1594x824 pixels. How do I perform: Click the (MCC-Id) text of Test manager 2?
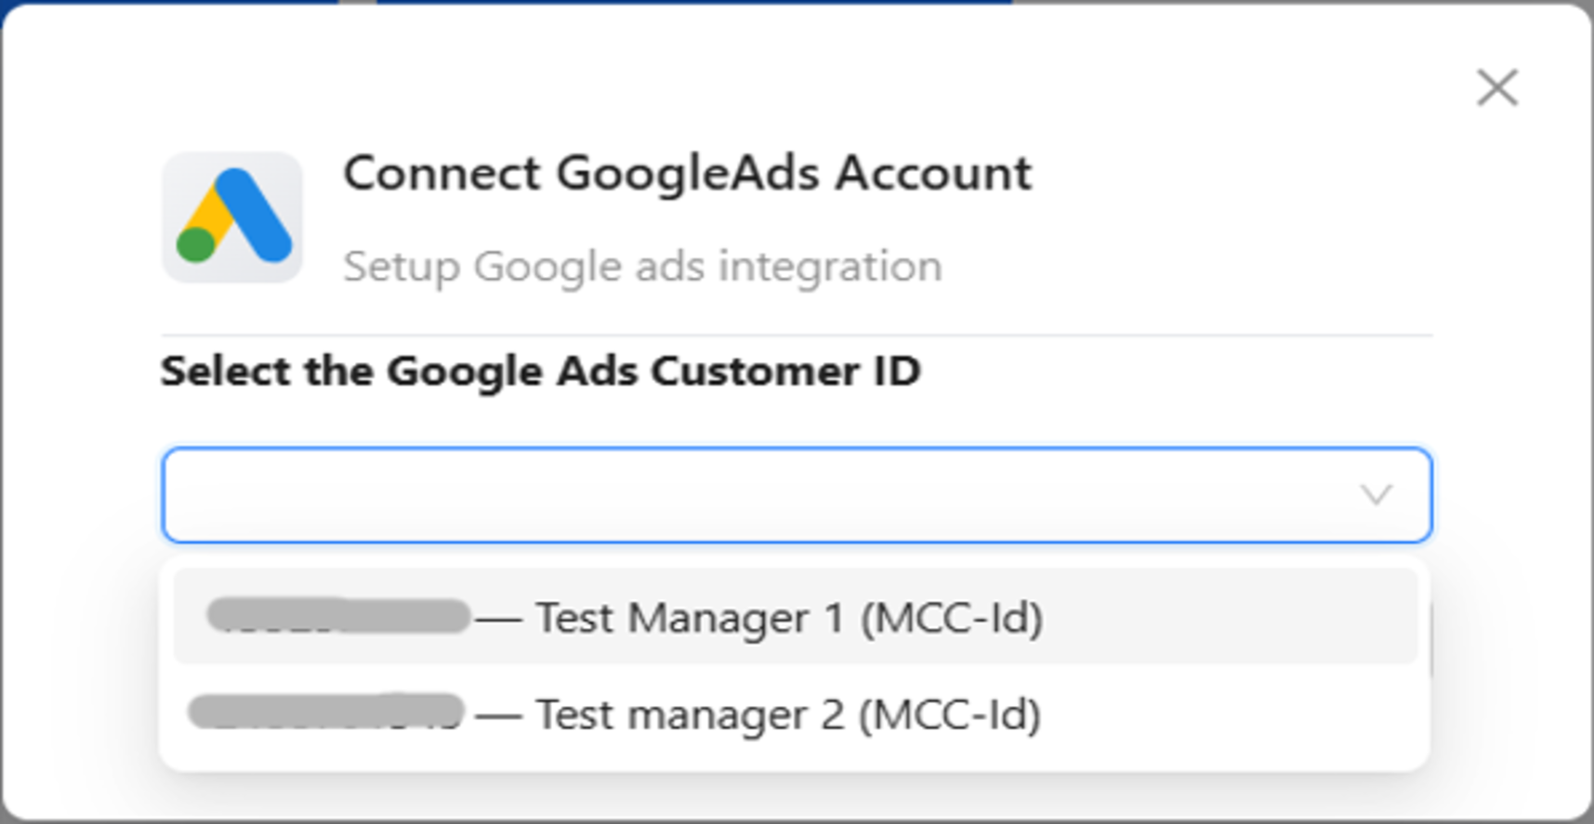pyautogui.click(x=949, y=715)
